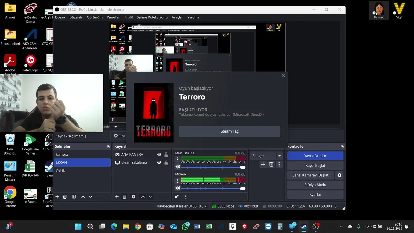Open OBS settings with Ayarlar button
414x233 pixels.
[x=315, y=194]
